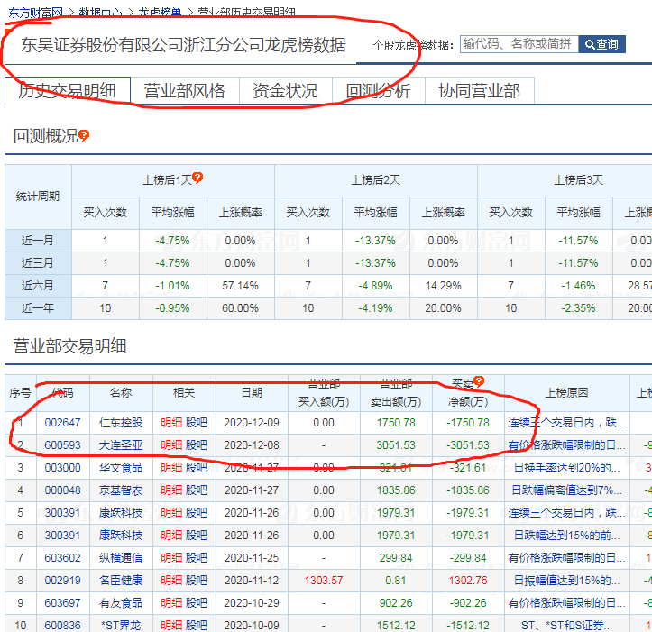Screen dimensions: 652x632
Task: Open 股吧 link in the 华文食品 row
Action: coord(197,467)
